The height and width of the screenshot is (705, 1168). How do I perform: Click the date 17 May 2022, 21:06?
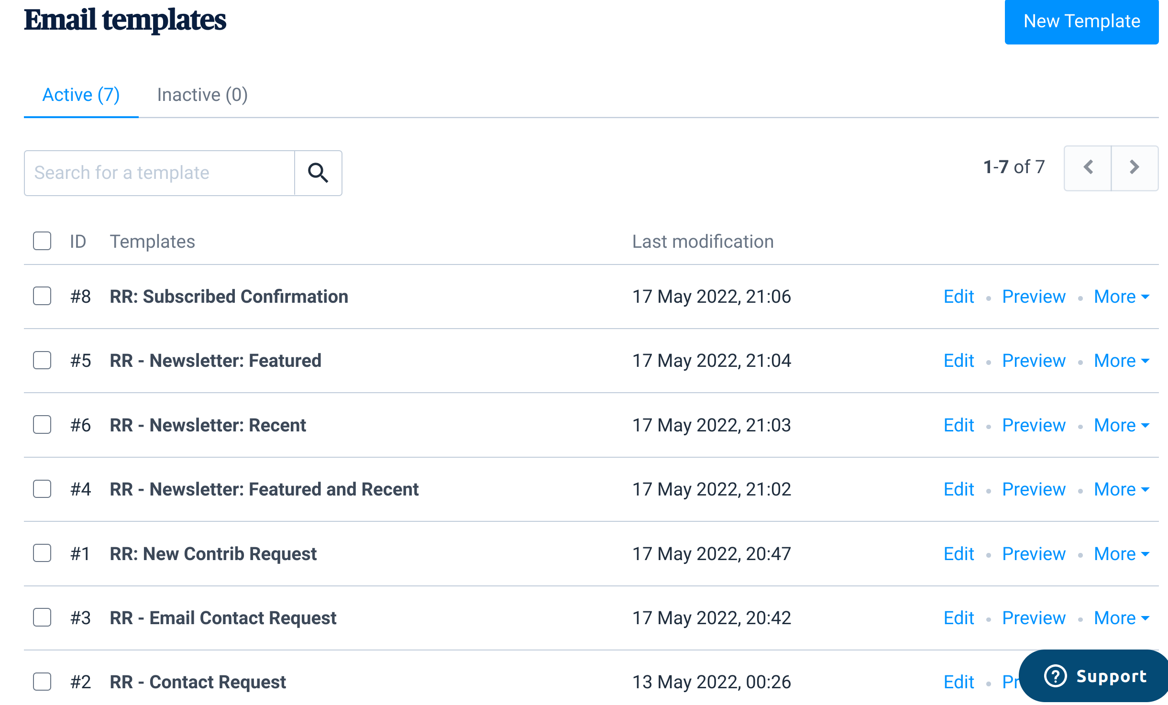(x=711, y=297)
